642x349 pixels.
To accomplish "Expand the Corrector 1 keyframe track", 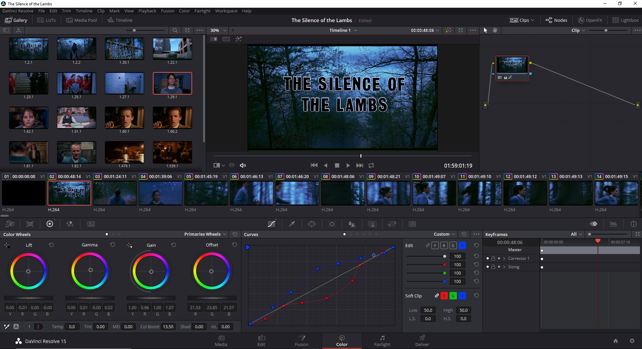I will 504,258.
